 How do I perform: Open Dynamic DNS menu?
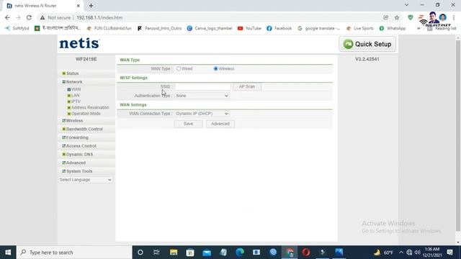[79, 155]
